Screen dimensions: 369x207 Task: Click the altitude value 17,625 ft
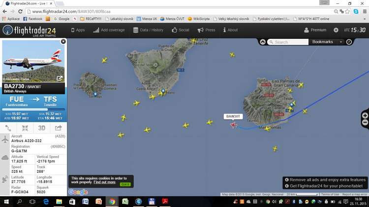(19, 161)
